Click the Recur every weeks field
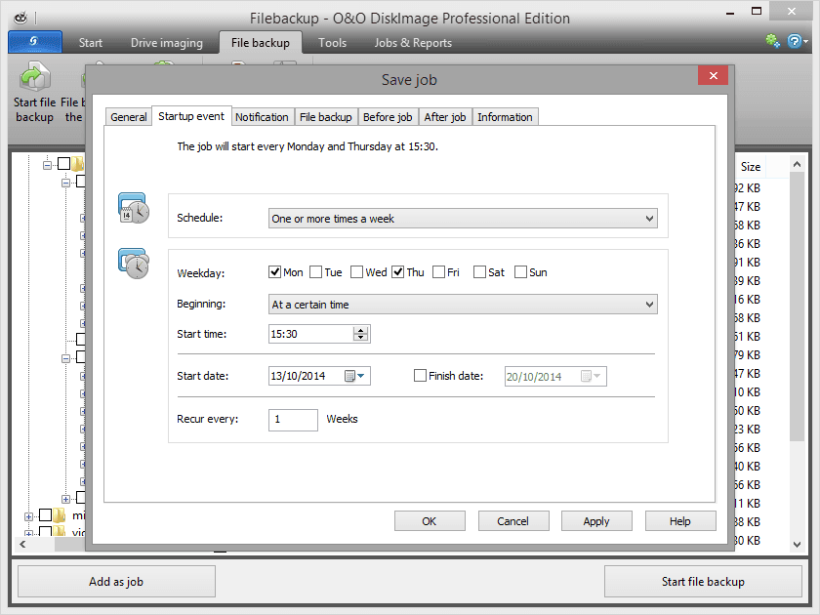The width and height of the screenshot is (820, 615). [x=293, y=420]
